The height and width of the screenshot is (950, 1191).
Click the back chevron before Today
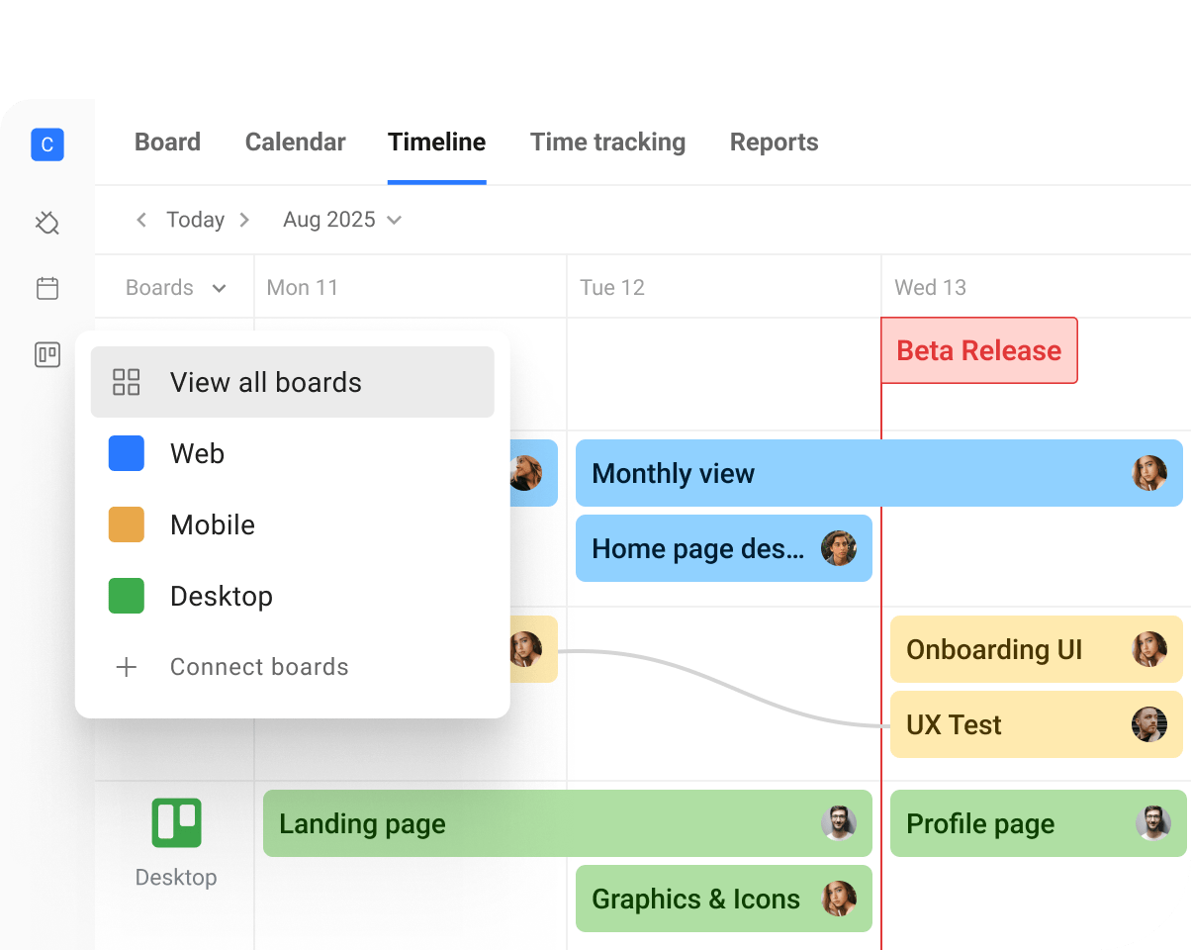141,220
